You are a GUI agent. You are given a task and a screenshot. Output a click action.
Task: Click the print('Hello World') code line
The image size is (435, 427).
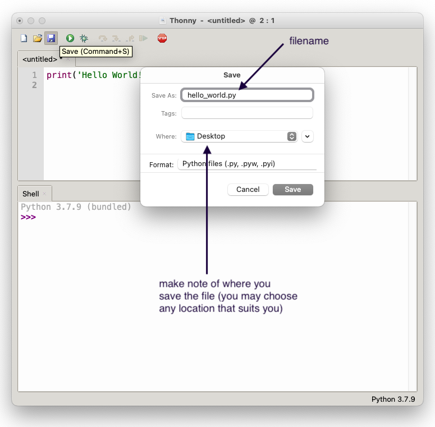point(94,75)
